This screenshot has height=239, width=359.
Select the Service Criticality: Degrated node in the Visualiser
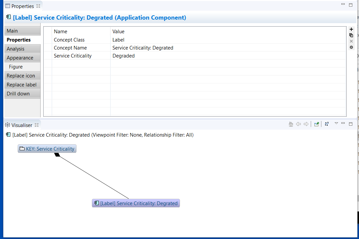coord(136,203)
